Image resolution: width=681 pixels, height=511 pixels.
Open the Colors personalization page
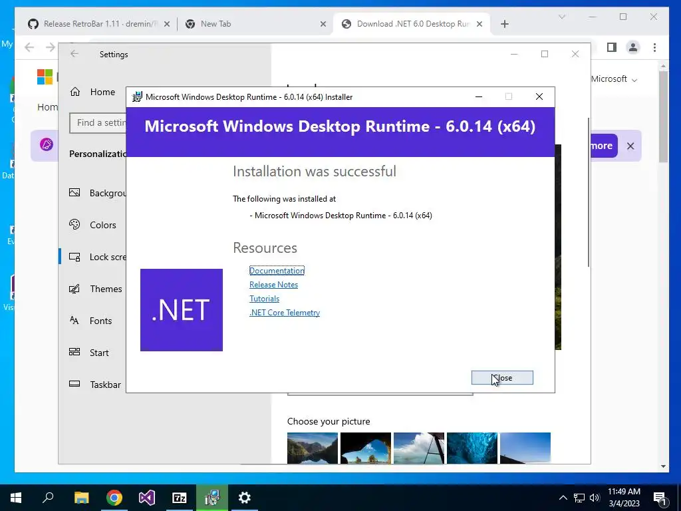[92, 225]
